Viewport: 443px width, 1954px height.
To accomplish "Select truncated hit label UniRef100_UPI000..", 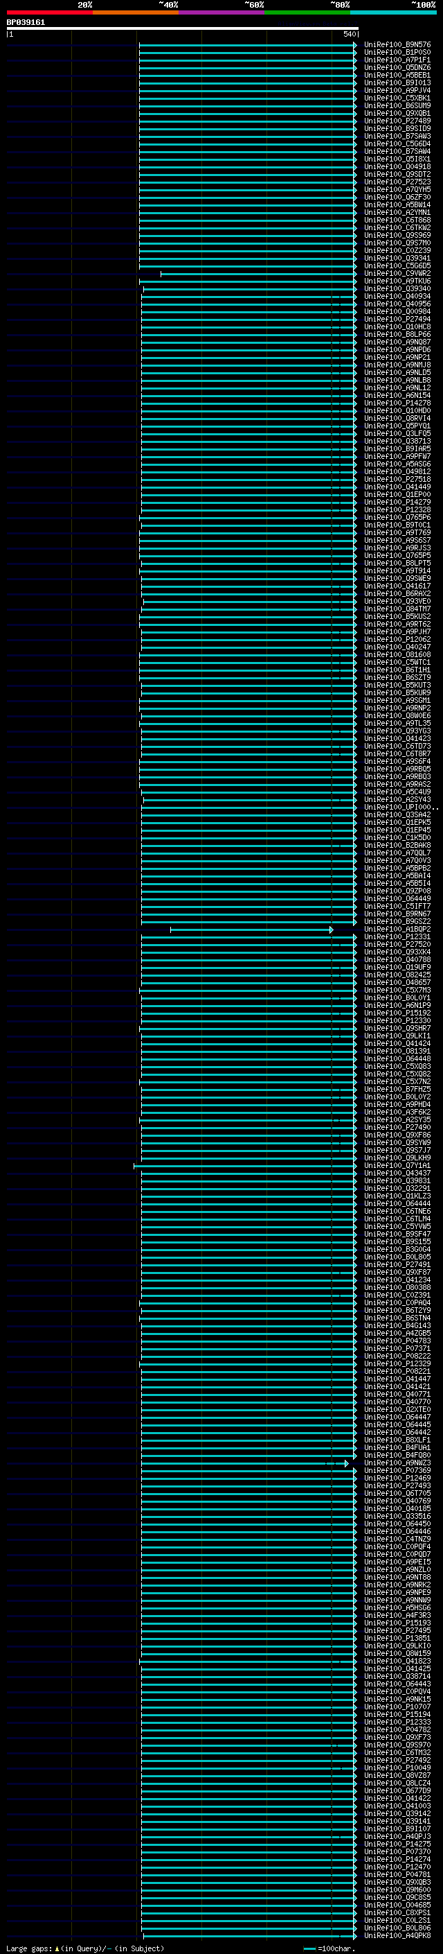I will pos(400,807).
